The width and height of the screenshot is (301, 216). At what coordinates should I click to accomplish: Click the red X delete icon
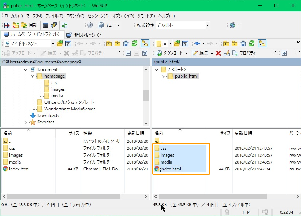click(218, 53)
